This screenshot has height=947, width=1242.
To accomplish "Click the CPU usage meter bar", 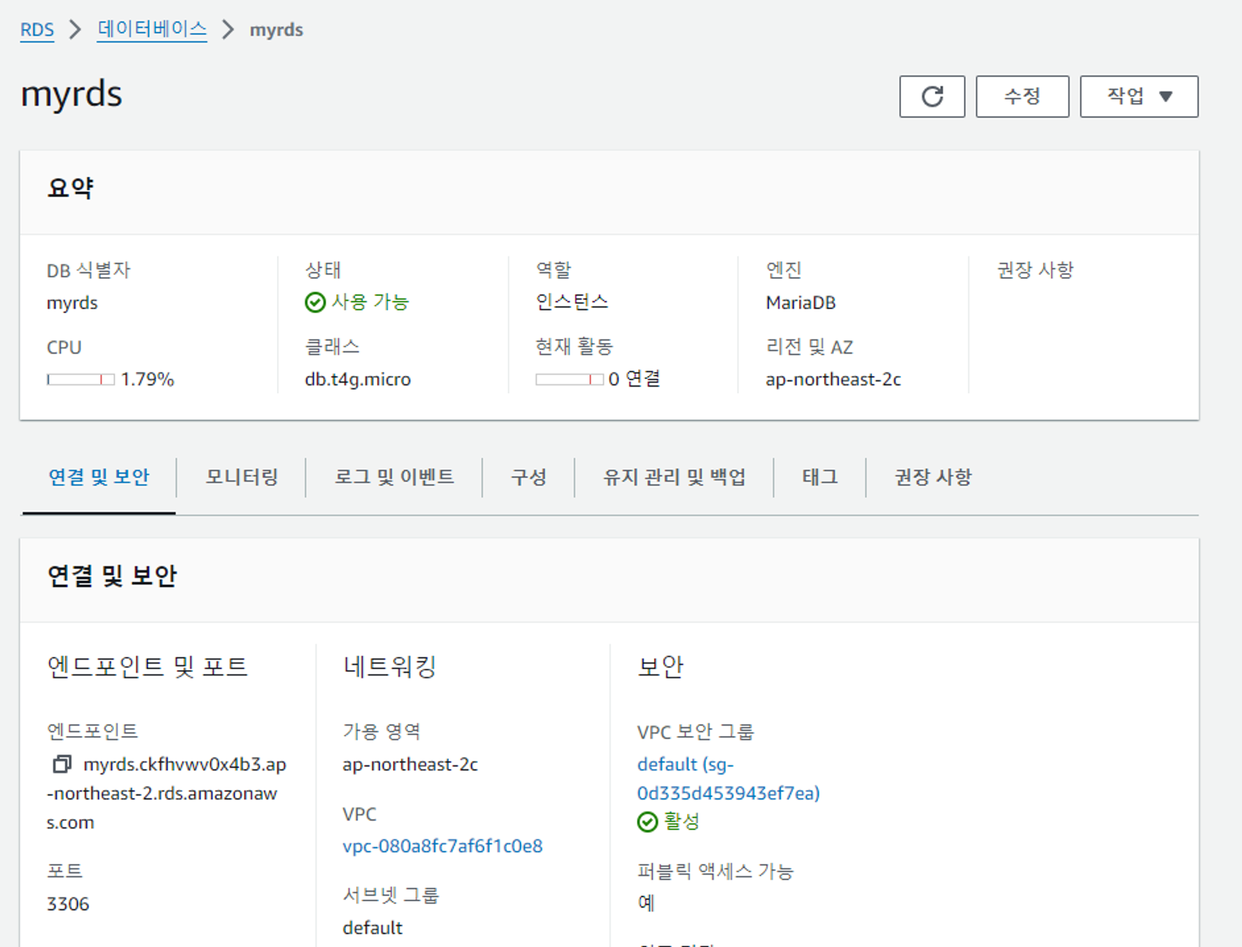I will (80, 379).
